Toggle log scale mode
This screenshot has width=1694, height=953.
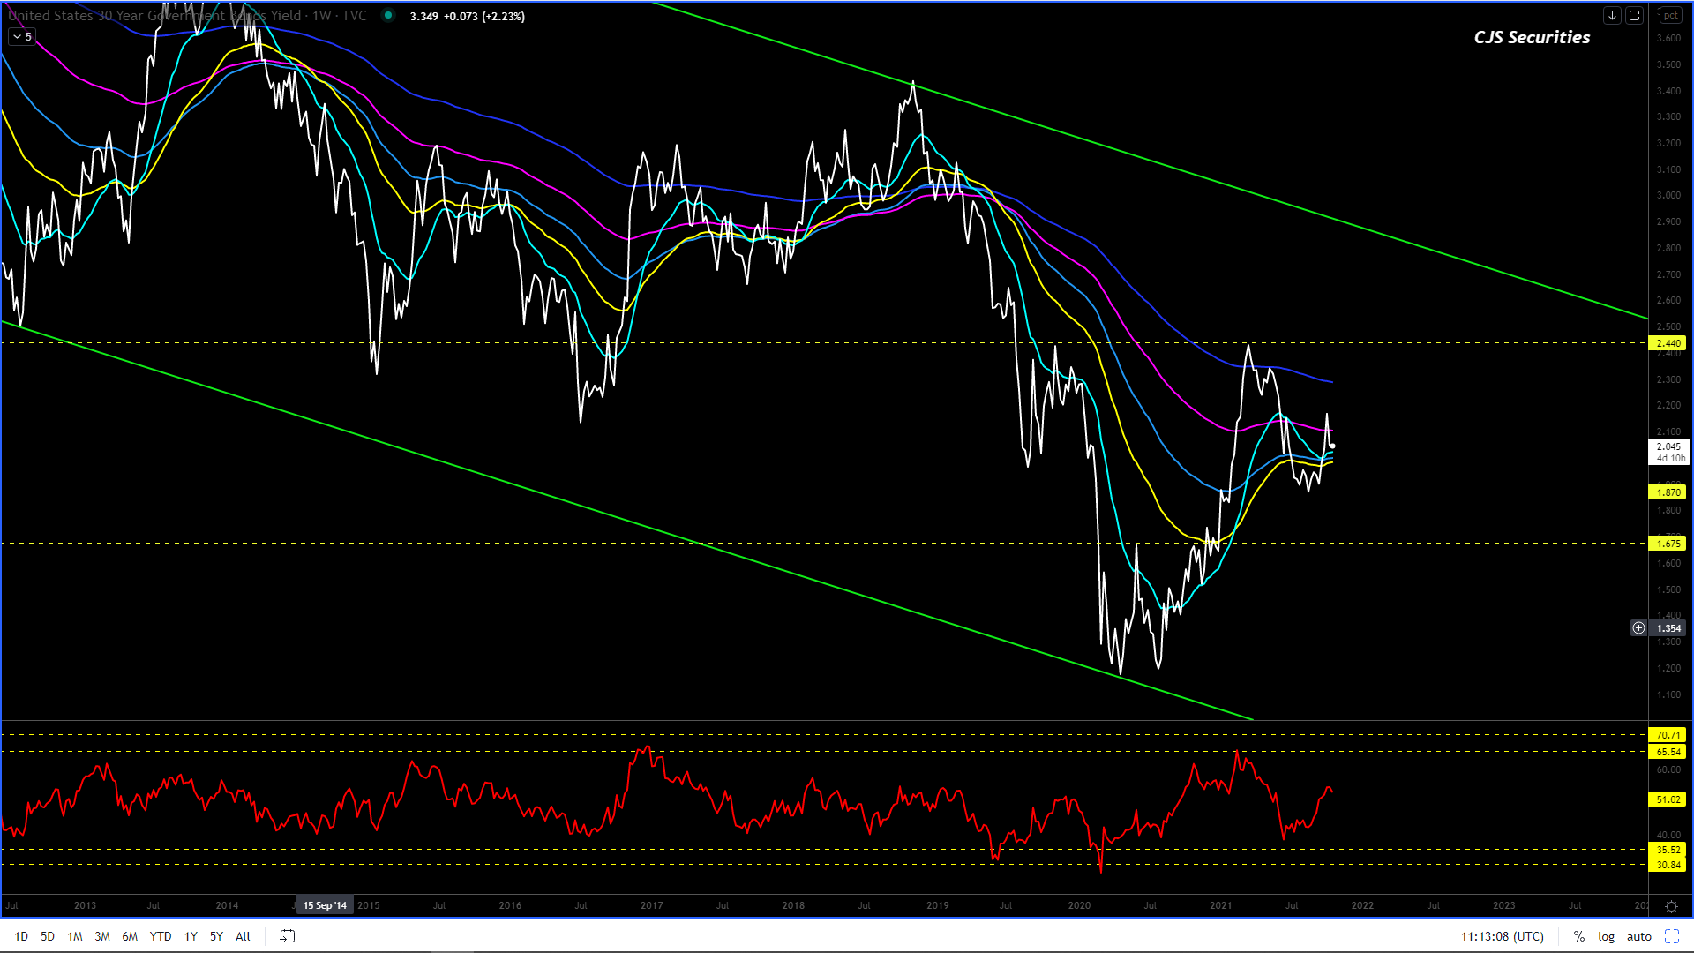[1606, 936]
